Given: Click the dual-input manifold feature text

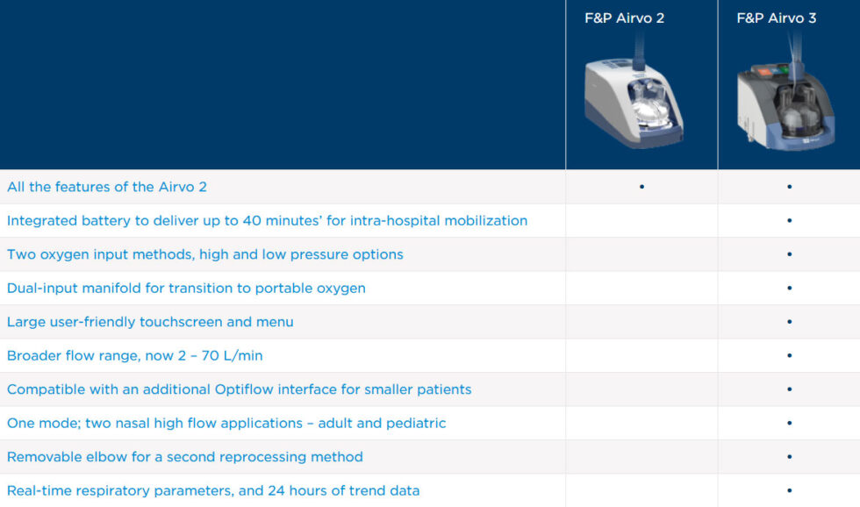Looking at the screenshot, I should pyautogui.click(x=186, y=288).
